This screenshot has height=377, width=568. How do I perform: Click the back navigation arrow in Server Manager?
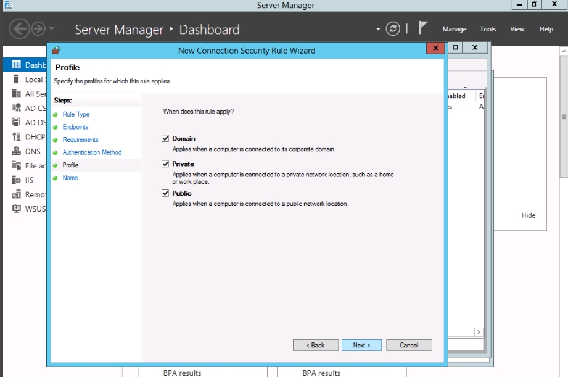click(19, 28)
